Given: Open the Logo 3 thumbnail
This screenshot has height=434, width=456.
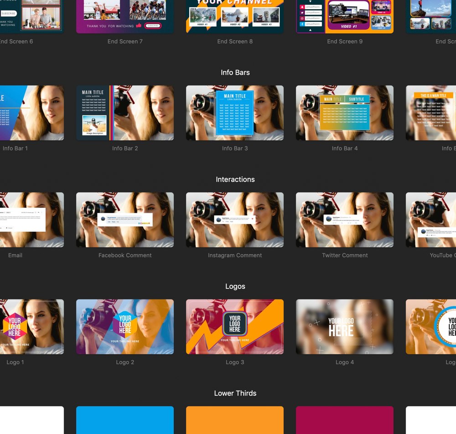Looking at the screenshot, I should [x=235, y=327].
